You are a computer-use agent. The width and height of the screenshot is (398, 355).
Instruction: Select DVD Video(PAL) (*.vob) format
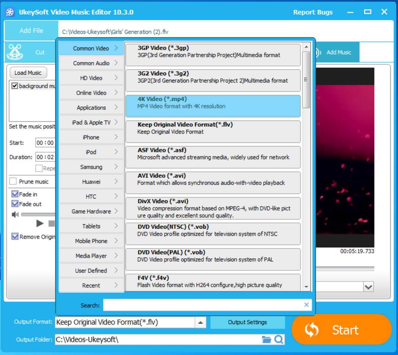click(213, 259)
